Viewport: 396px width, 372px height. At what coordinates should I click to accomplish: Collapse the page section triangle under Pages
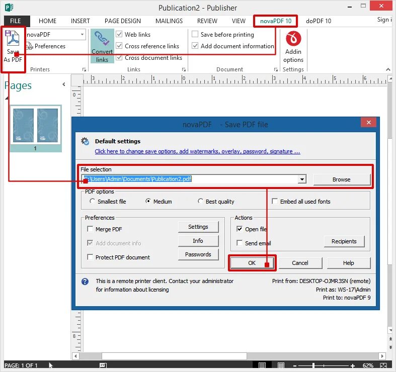tap(7, 98)
